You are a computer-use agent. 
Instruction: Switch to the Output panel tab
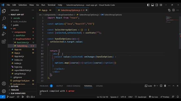(59, 86)
